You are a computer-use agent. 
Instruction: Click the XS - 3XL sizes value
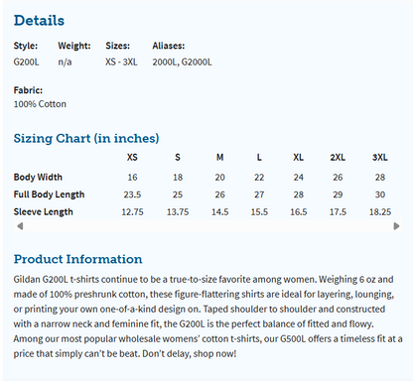[x=121, y=62]
